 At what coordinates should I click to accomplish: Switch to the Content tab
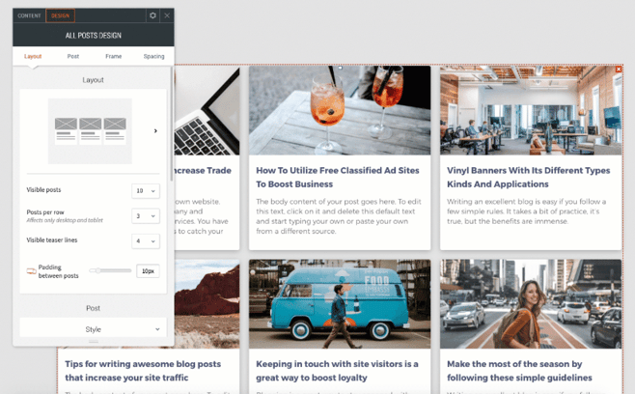pyautogui.click(x=29, y=15)
